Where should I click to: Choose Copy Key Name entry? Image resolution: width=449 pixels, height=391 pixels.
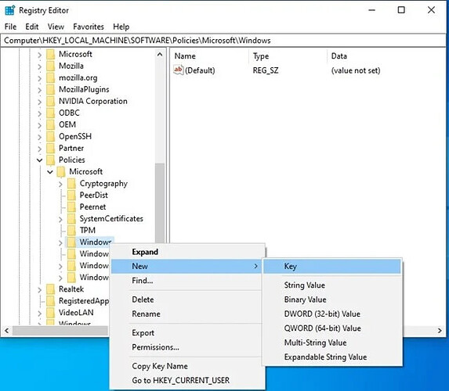(x=160, y=366)
